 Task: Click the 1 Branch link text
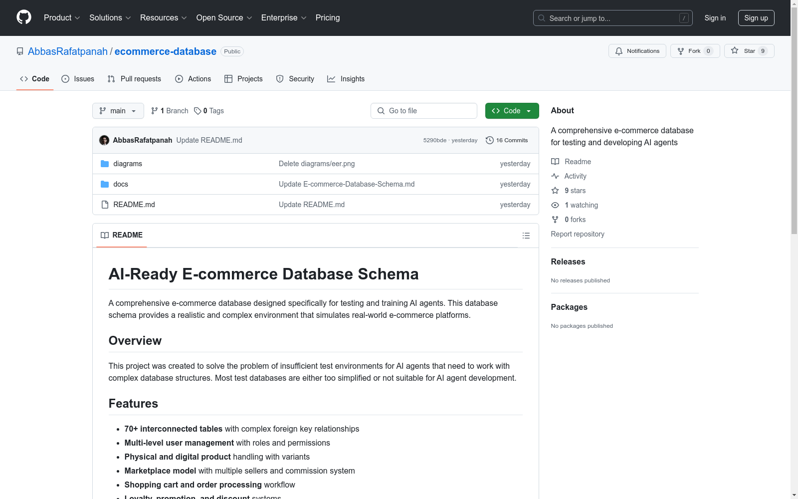[x=175, y=111]
